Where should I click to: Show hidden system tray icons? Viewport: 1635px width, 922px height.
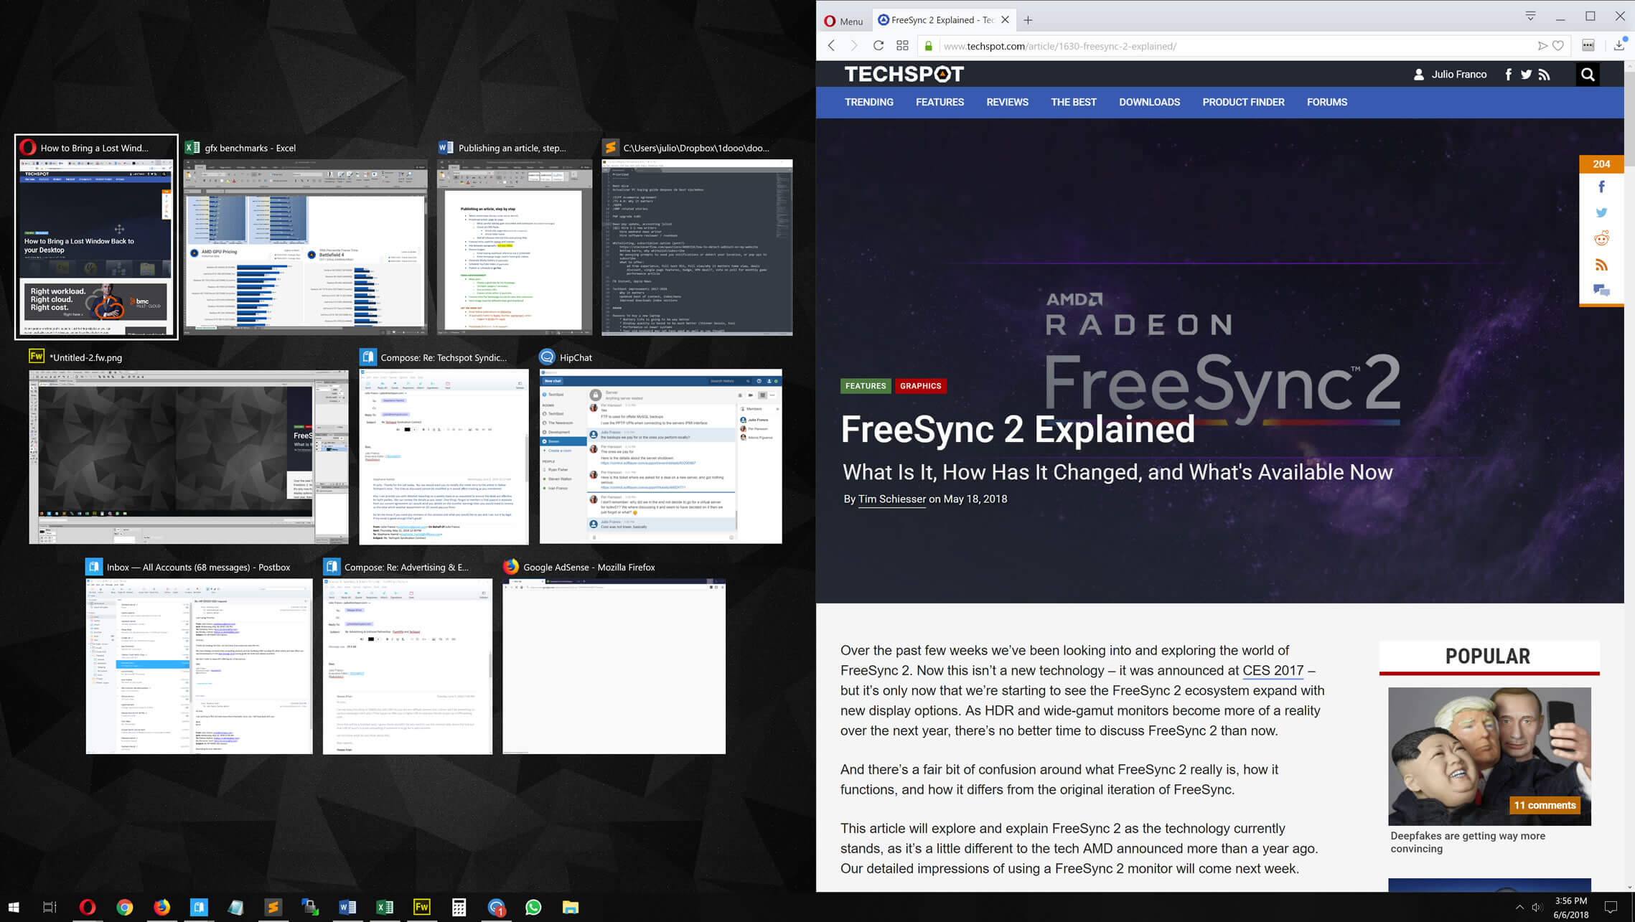tap(1519, 907)
